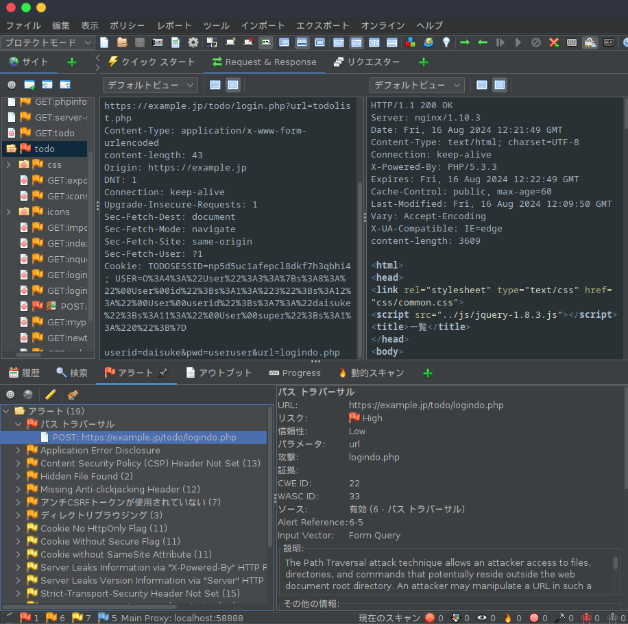Open the ファイル menu
628x624 pixels.
pos(23,25)
